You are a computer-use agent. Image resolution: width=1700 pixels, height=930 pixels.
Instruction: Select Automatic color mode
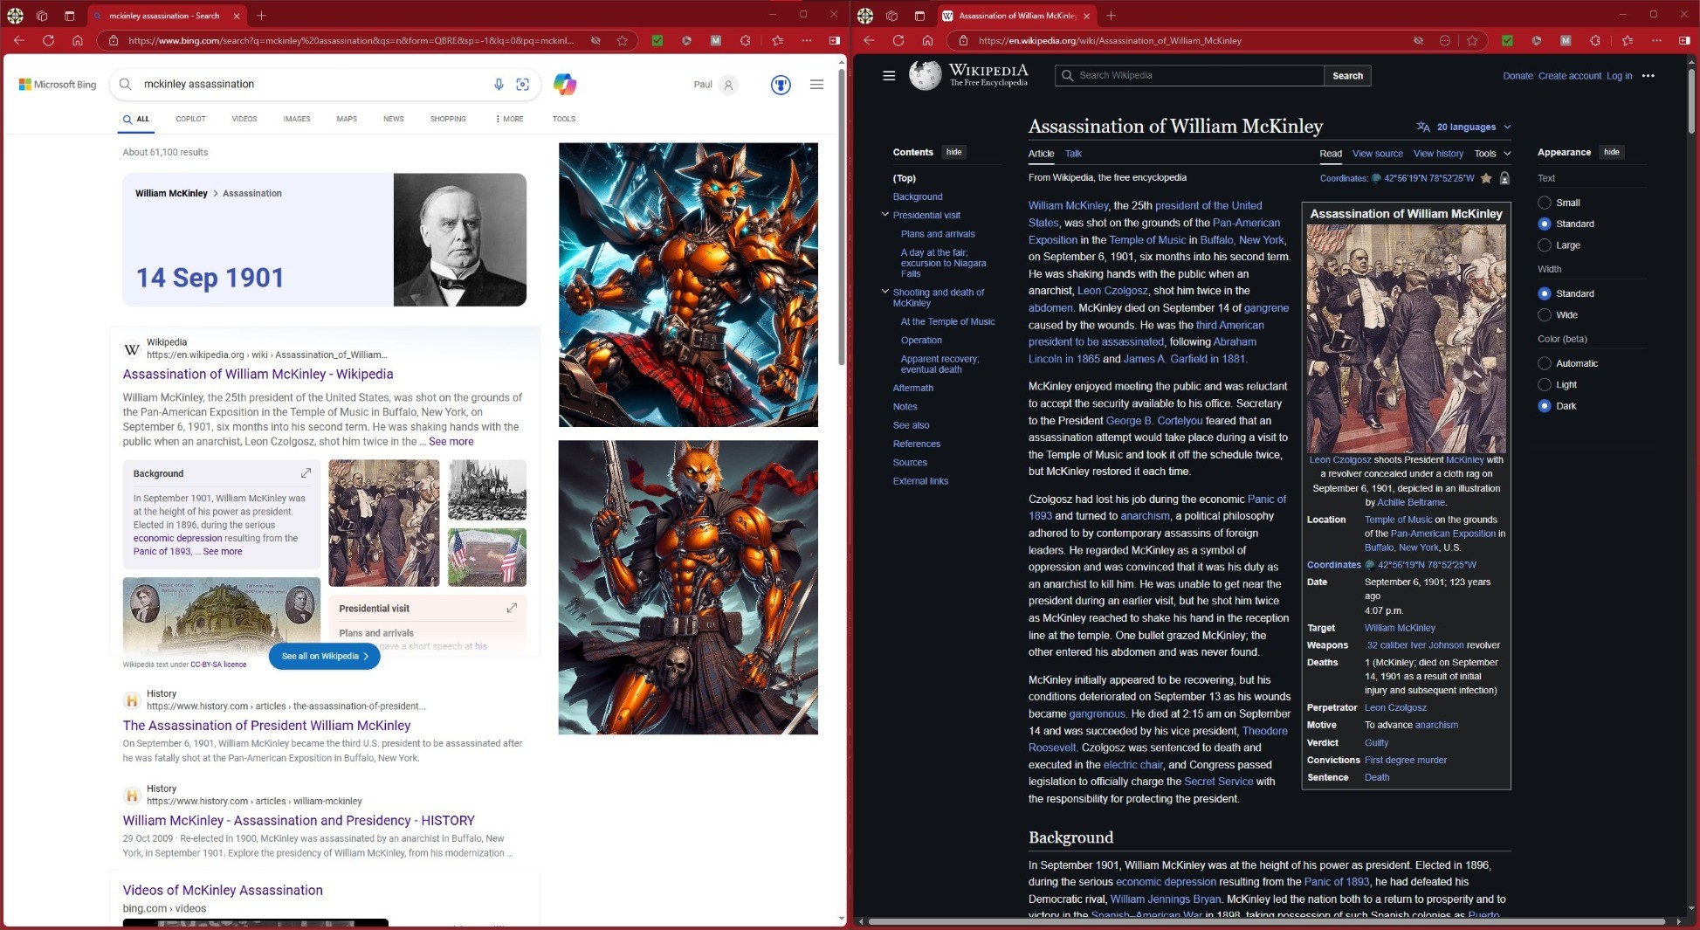click(1544, 363)
